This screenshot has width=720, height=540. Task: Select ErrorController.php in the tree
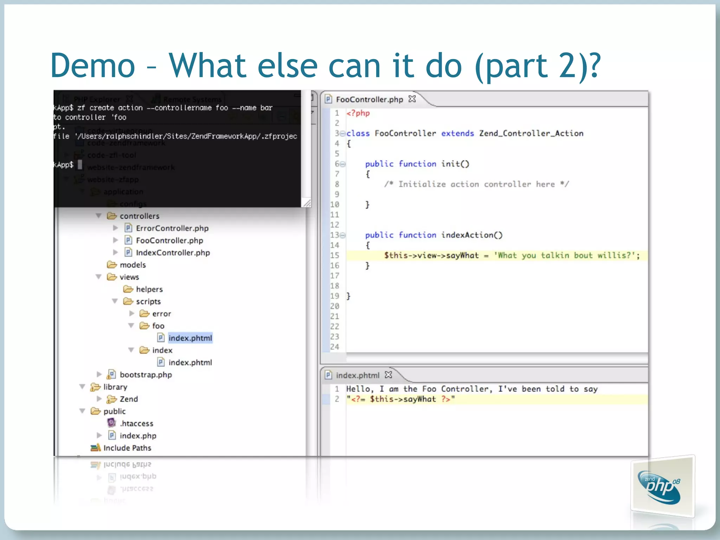tap(172, 228)
